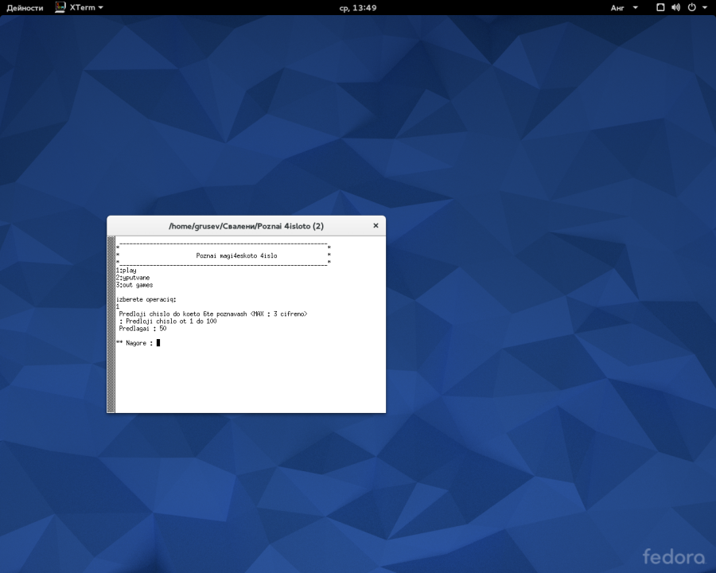
Task: Expand the system menu arrow beside power
Action: (705, 8)
